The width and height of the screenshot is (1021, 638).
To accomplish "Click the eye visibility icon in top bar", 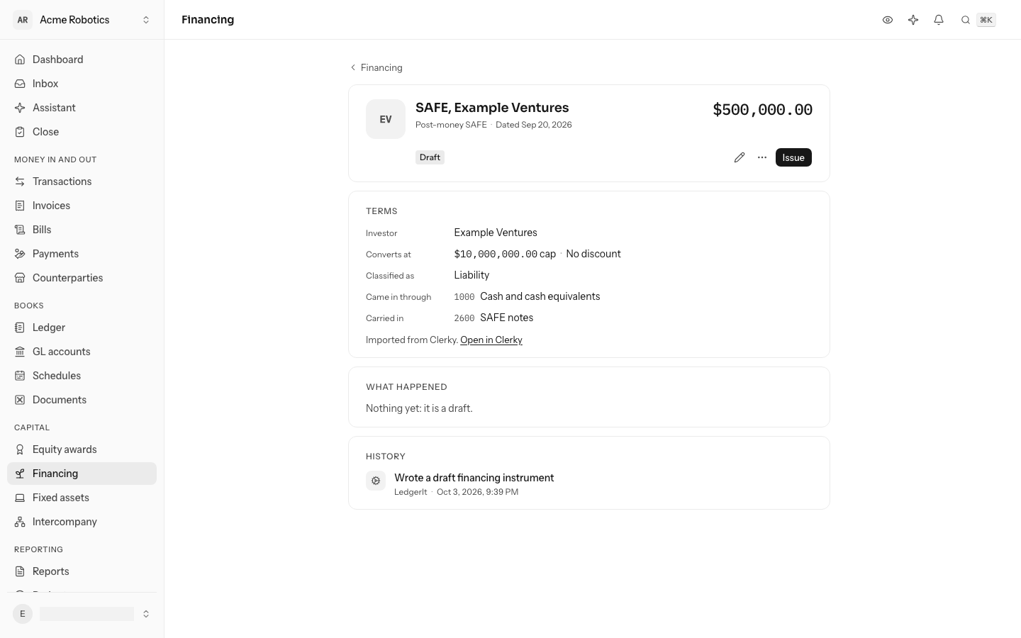I will [888, 20].
